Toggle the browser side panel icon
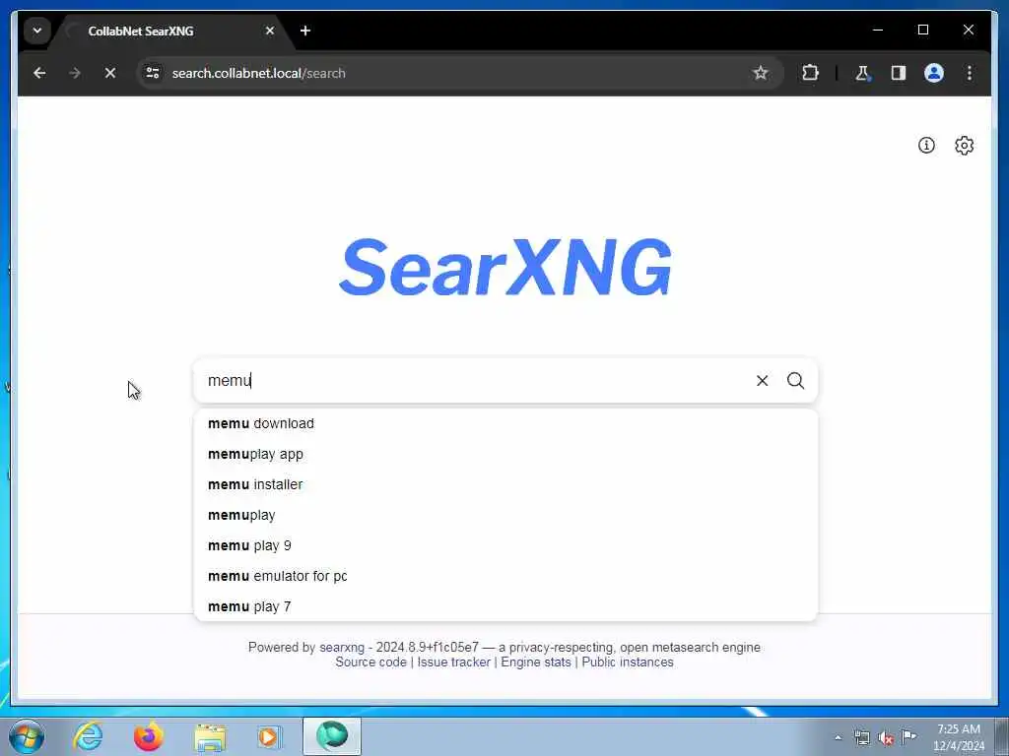Image resolution: width=1009 pixels, height=756 pixels. coord(899,73)
